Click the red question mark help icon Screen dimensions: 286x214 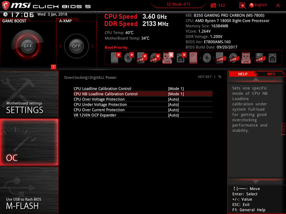tap(53, 67)
